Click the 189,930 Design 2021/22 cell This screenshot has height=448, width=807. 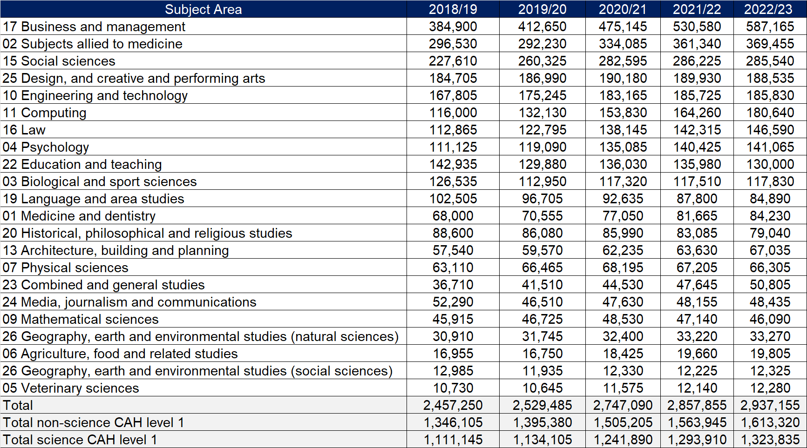tap(697, 78)
